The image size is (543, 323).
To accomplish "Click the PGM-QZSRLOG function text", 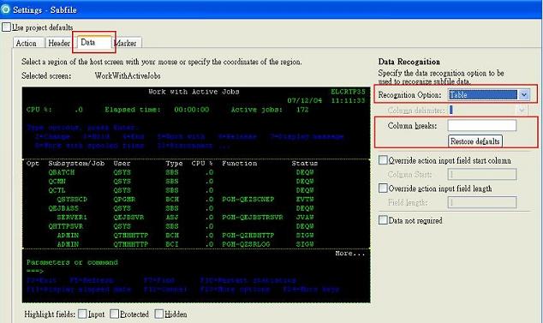I will tap(246, 244).
